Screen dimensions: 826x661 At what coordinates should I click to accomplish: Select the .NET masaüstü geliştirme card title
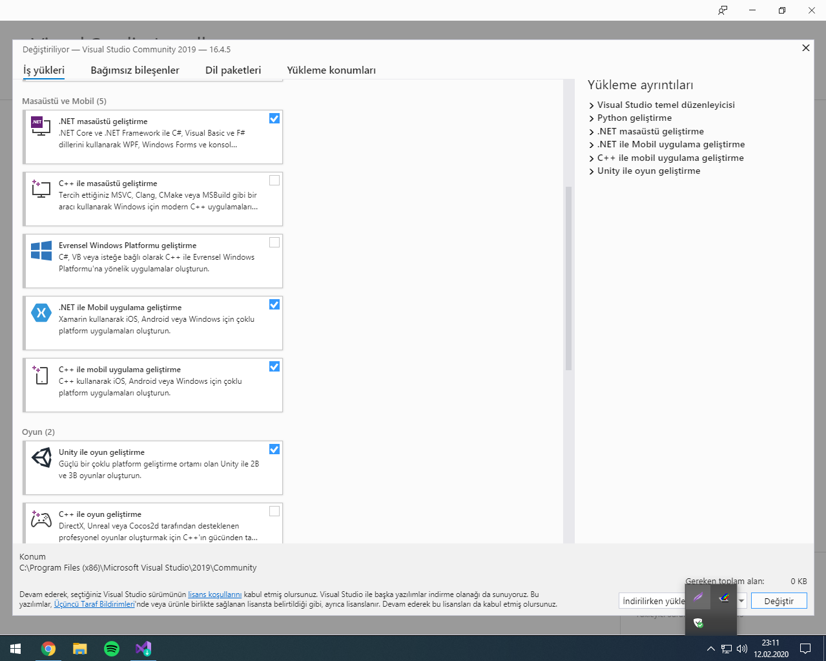103,121
